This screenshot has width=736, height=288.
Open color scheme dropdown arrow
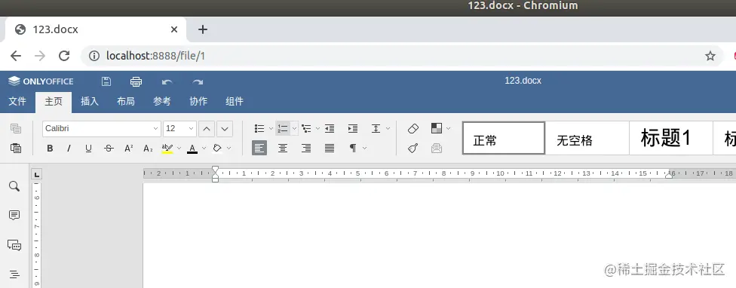click(x=448, y=128)
